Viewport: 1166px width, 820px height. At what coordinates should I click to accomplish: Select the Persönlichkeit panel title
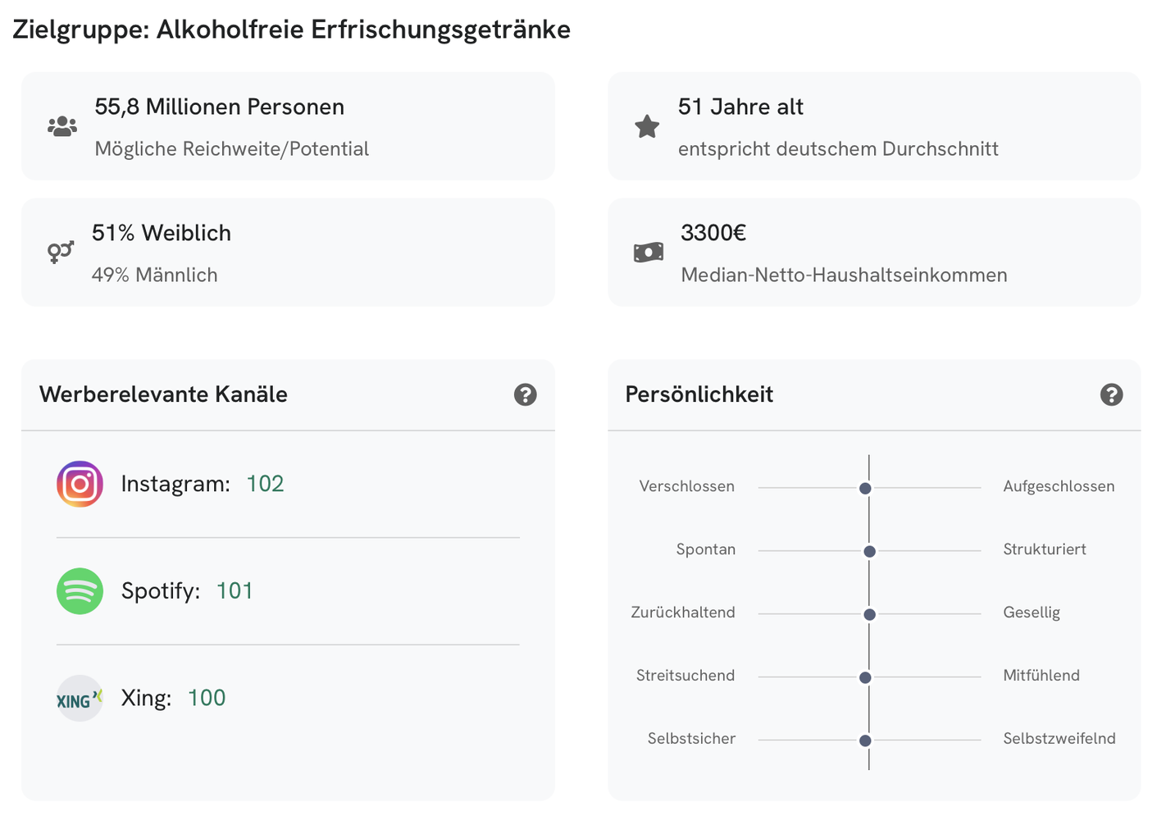point(699,394)
